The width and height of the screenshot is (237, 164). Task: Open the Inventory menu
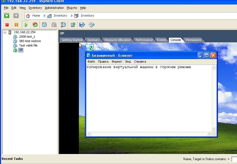[x=35, y=8]
